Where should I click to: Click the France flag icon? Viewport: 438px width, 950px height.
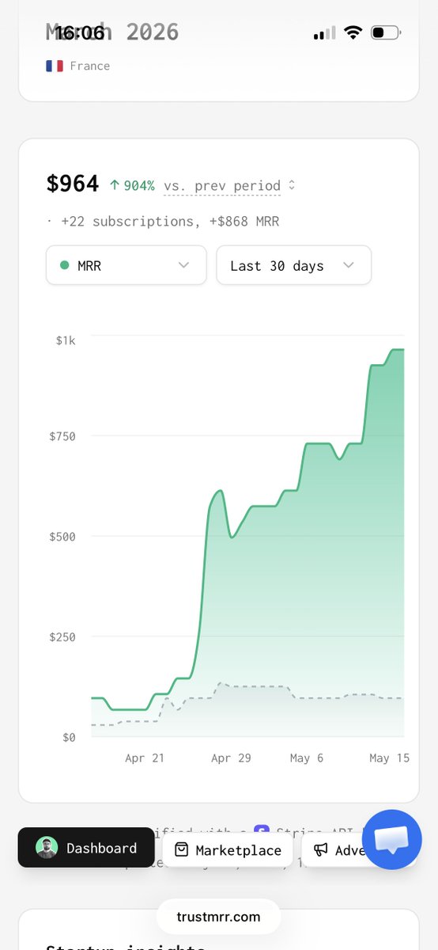tap(55, 66)
